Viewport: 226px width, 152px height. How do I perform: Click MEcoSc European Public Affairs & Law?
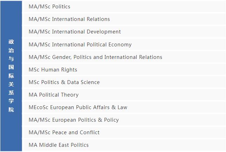coord(78,107)
